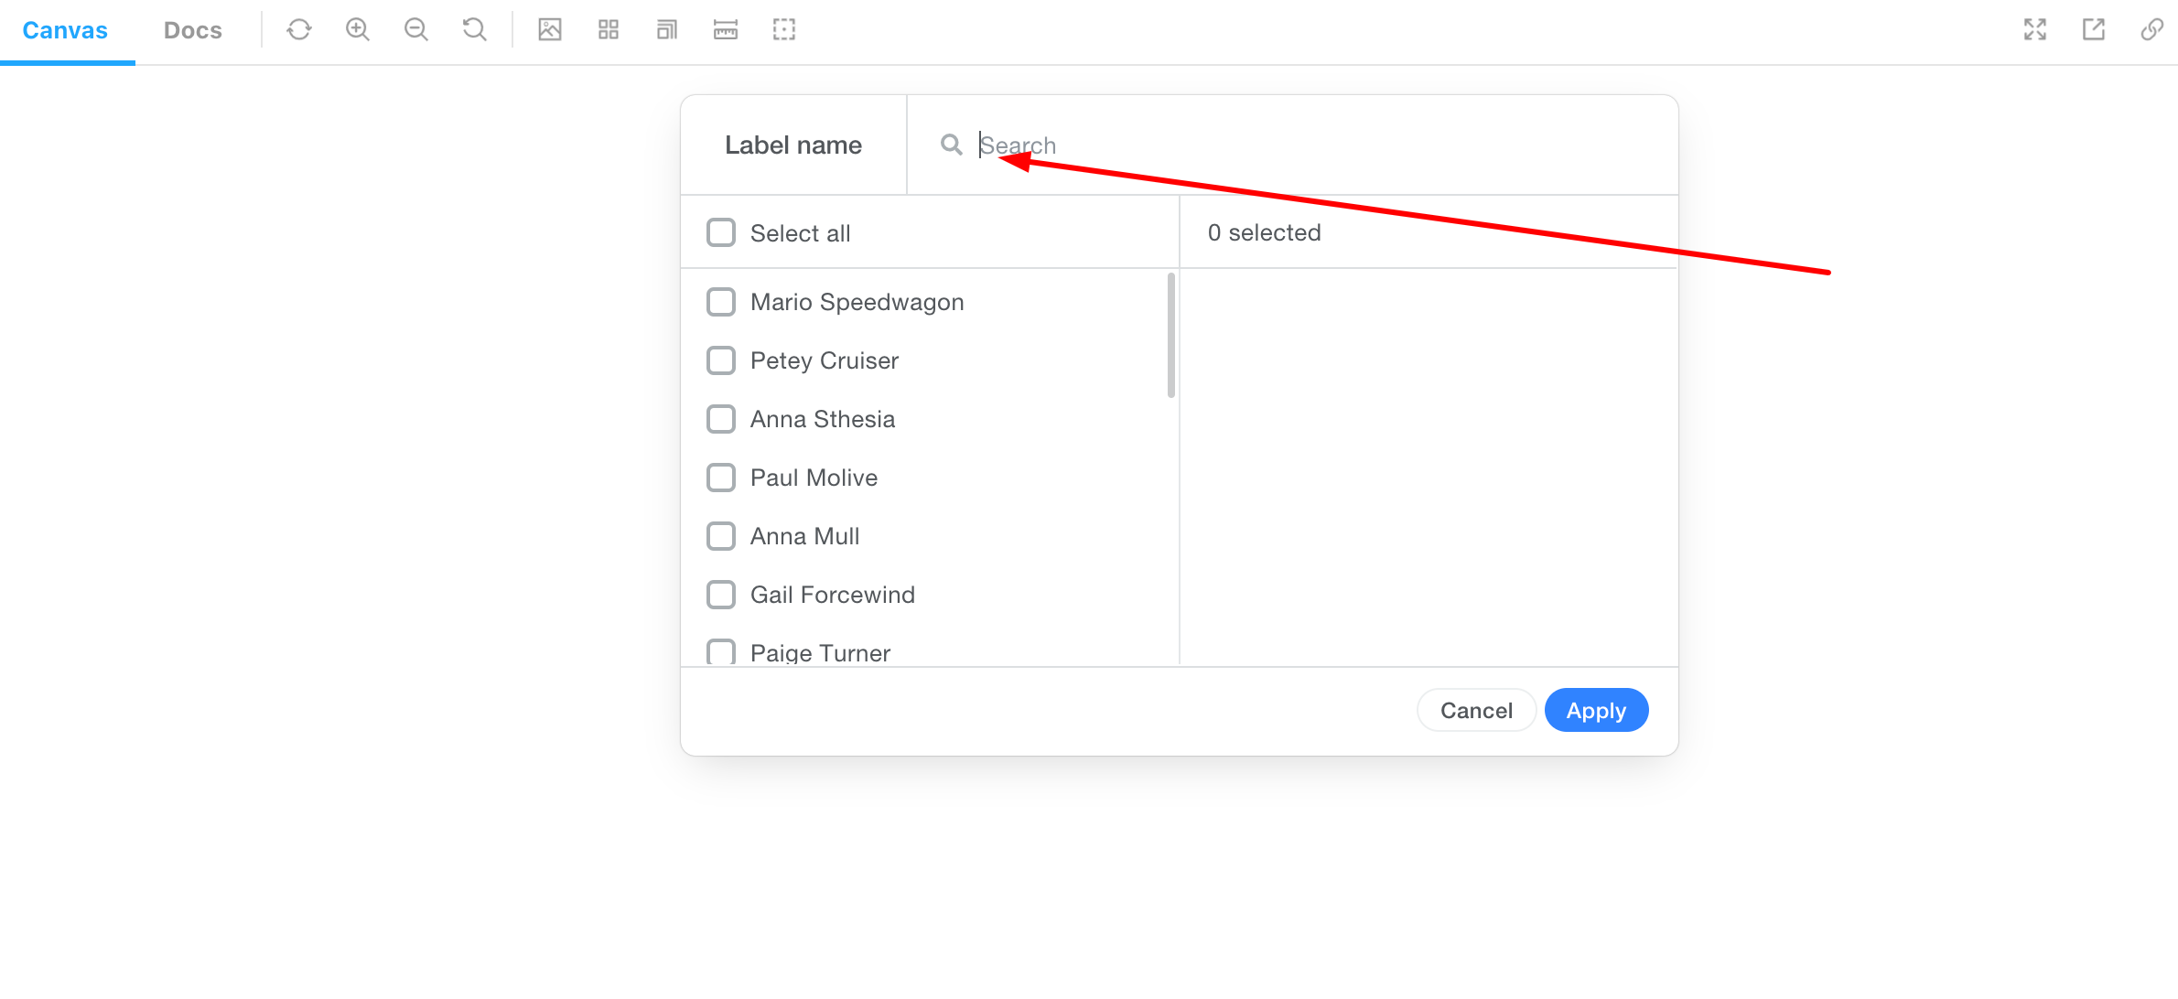Check the Gail Forcewind option
Viewport: 2178px width, 999px height.
[721, 594]
